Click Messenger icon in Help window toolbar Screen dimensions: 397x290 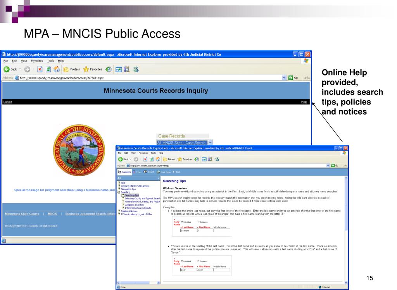point(217,159)
